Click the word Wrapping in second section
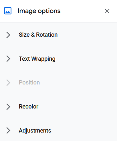The image size is (117, 141). [44, 59]
